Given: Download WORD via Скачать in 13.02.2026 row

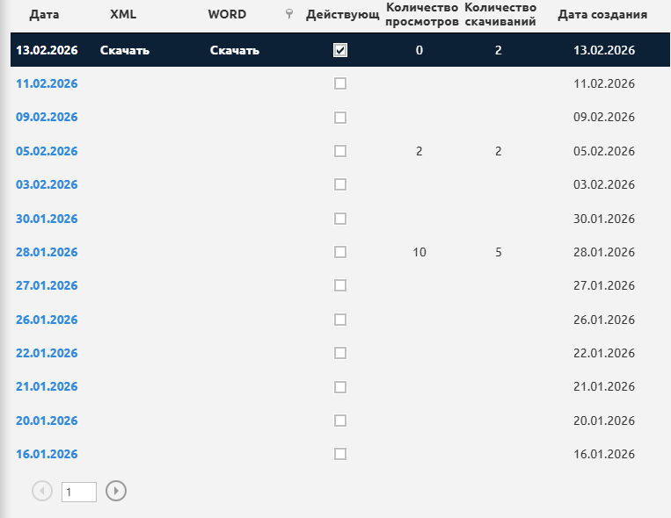Looking at the screenshot, I should click(x=235, y=50).
